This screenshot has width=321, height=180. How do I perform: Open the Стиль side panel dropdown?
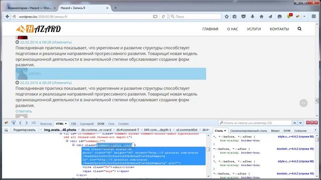[x=225, y=130]
